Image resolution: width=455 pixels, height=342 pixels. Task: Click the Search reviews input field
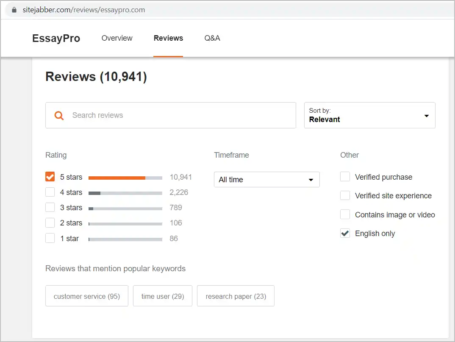click(171, 115)
